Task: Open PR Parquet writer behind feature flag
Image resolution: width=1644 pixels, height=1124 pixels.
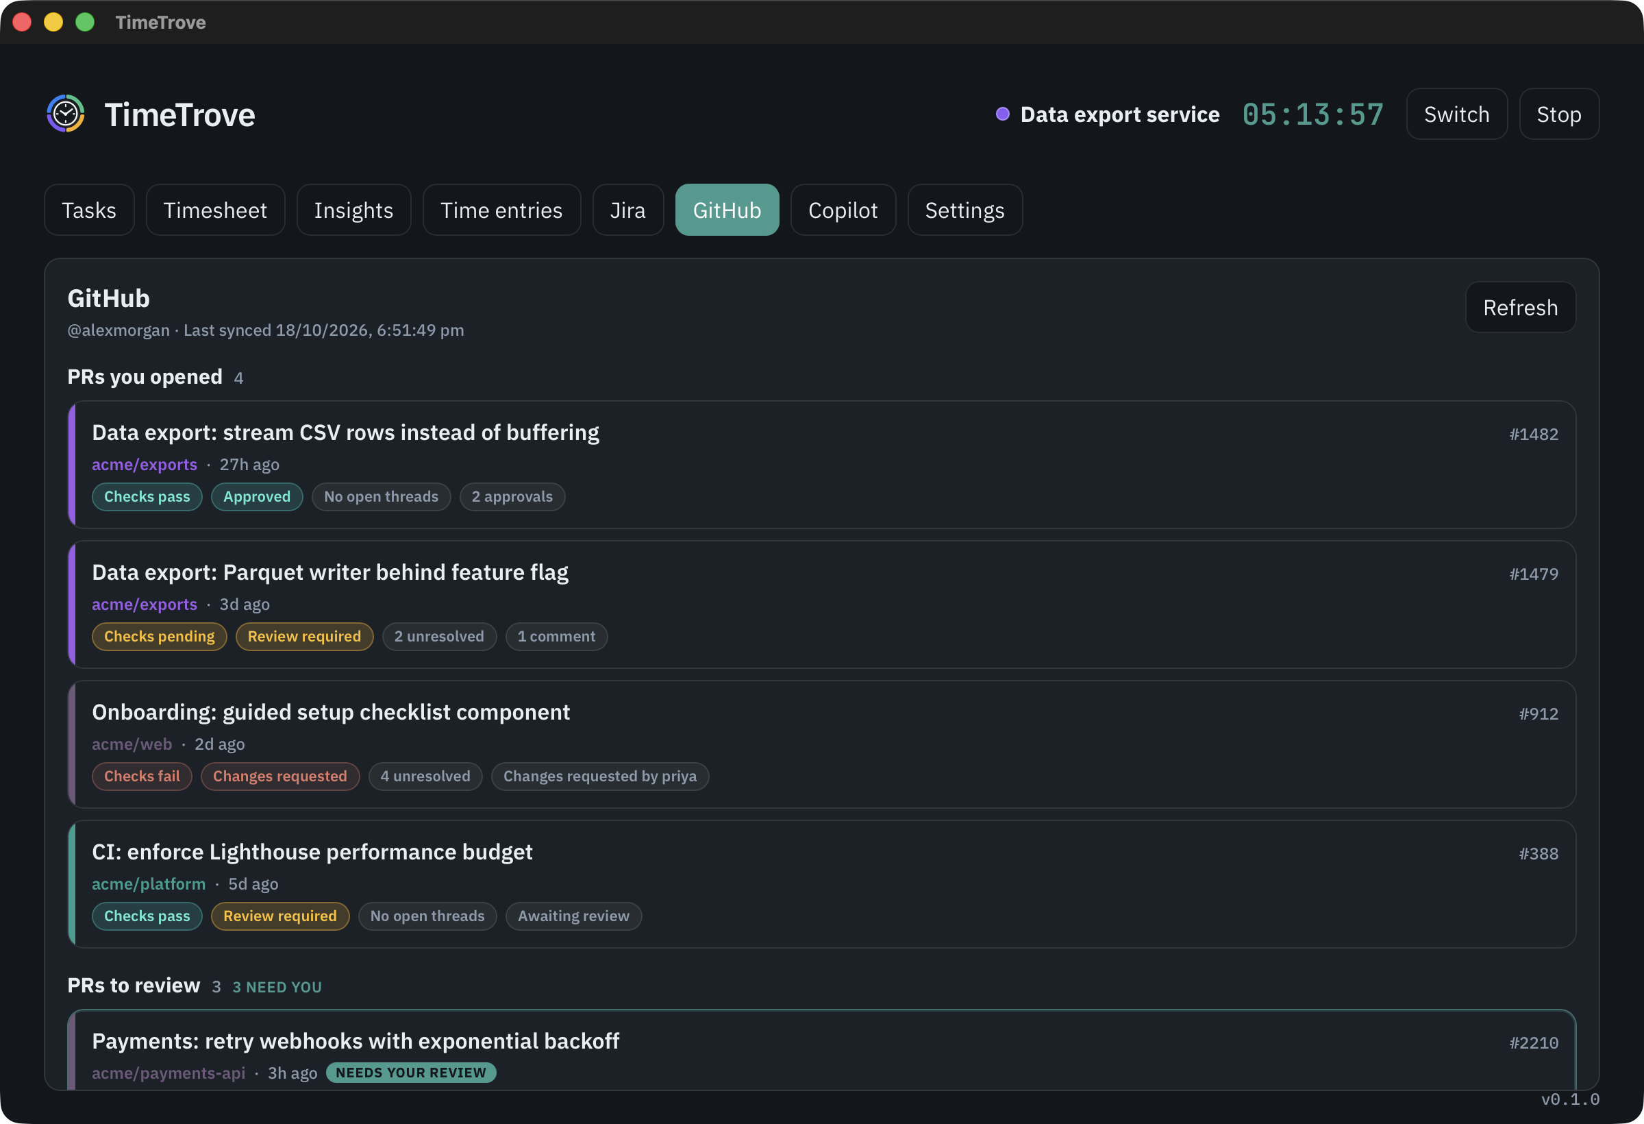Action: tap(822, 604)
